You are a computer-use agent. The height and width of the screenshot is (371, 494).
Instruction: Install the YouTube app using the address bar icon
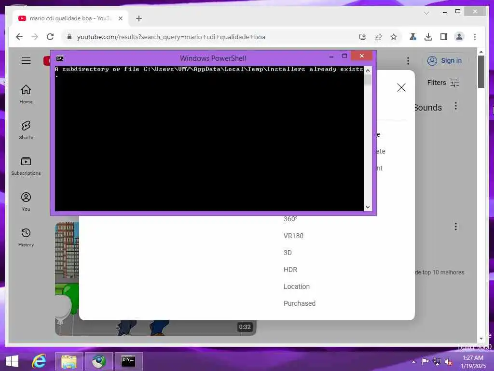pyautogui.click(x=363, y=37)
